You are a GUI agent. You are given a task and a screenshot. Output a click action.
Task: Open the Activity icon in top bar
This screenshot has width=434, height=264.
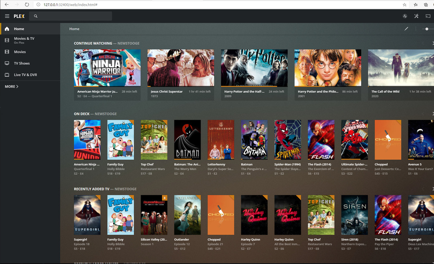(405, 16)
